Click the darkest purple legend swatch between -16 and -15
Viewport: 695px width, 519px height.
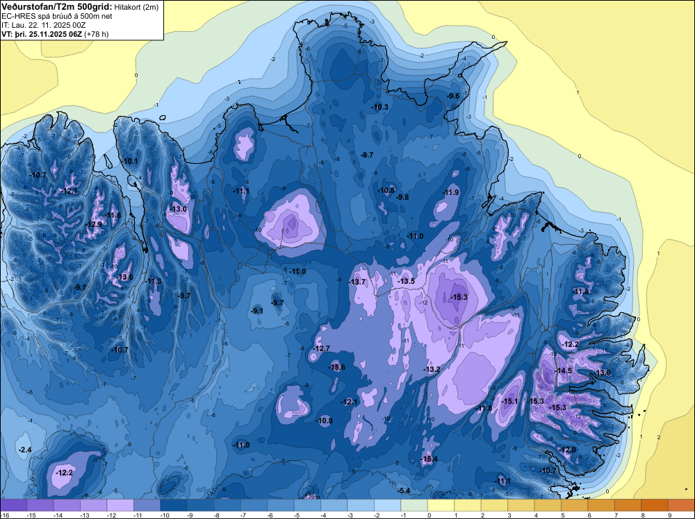[x=14, y=505]
